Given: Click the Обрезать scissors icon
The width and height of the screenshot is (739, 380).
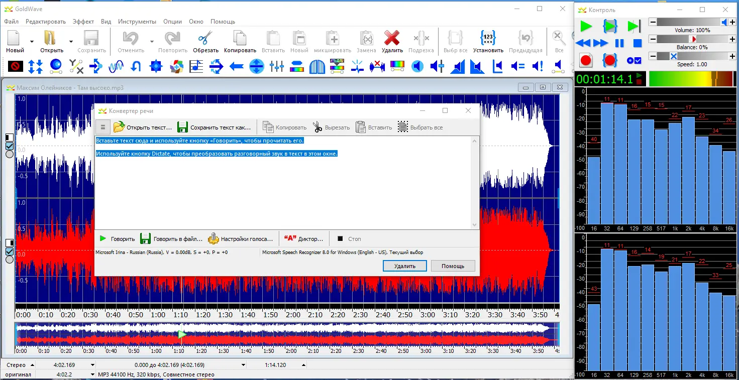Looking at the screenshot, I should (205, 38).
